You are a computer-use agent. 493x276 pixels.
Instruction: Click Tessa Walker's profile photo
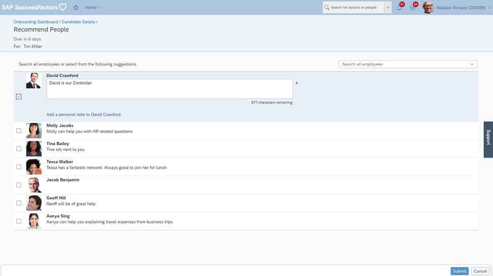(34, 167)
